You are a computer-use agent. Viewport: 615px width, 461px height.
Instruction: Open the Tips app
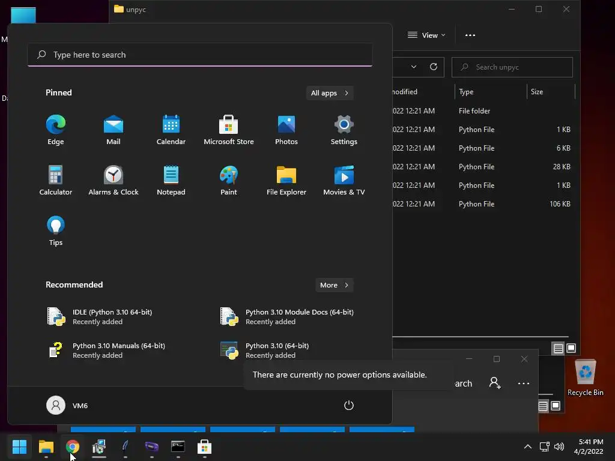(56, 231)
